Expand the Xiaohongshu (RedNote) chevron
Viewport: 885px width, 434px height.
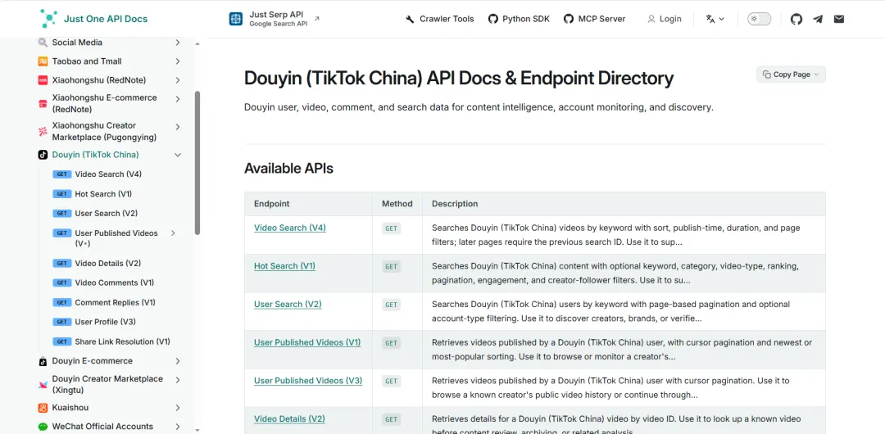(178, 80)
